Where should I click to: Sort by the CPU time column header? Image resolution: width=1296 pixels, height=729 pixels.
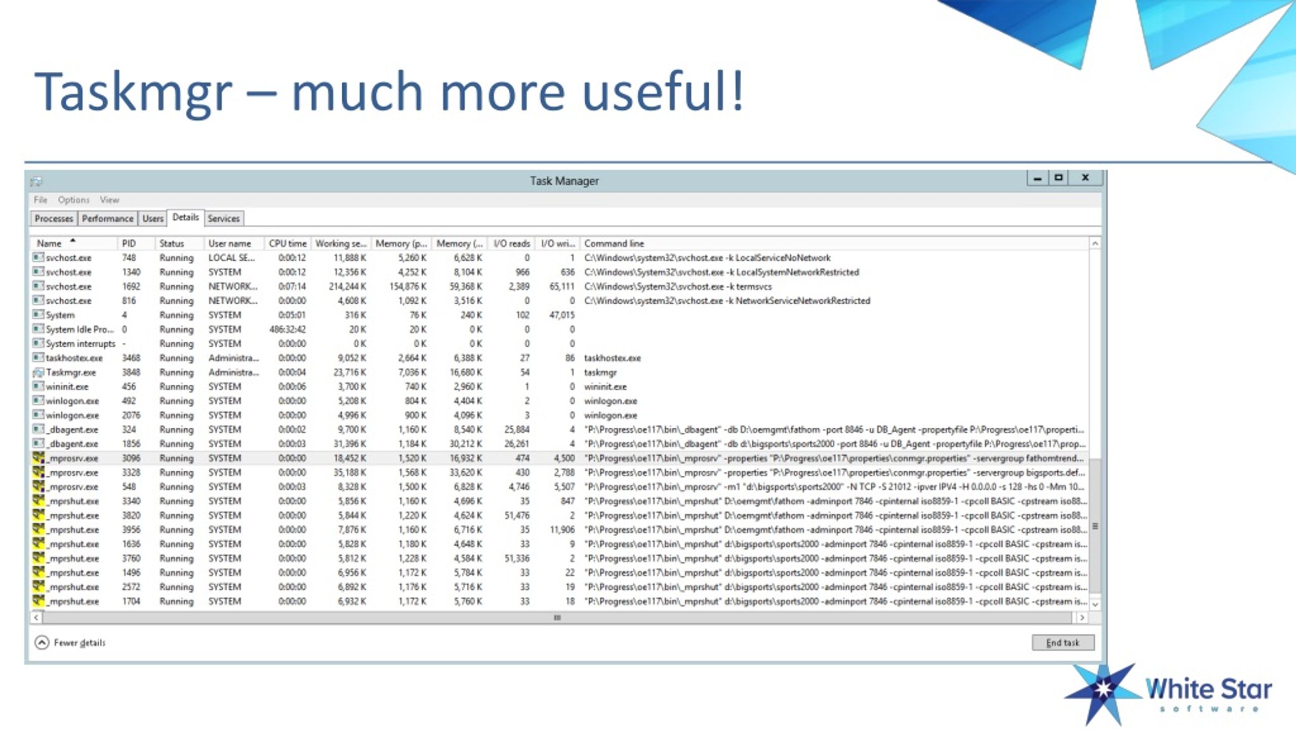pos(288,244)
